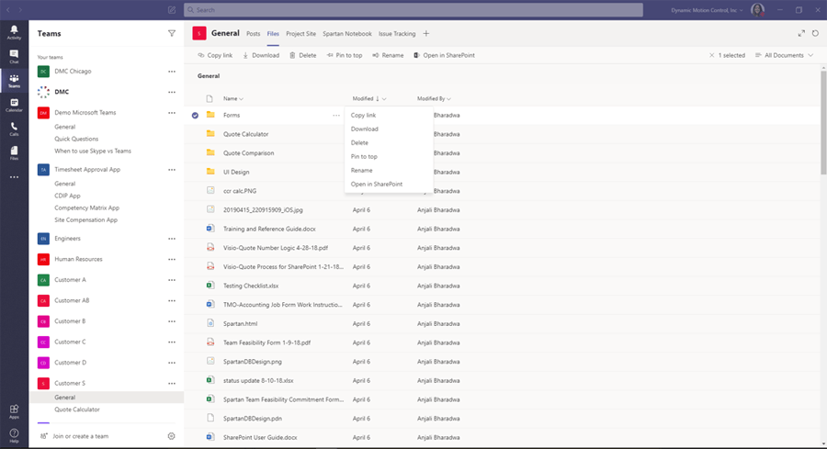Click Open in SharePoint toolbar button
Image resolution: width=827 pixels, height=449 pixels.
444,55
